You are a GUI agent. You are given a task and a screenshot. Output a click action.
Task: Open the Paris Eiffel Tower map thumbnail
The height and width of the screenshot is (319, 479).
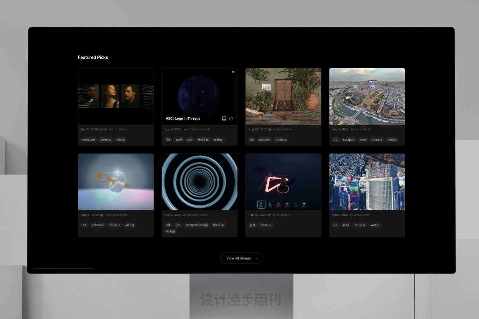367,96
